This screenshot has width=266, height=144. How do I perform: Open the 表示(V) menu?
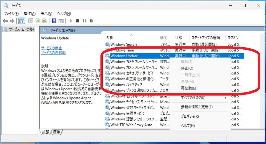(46, 14)
